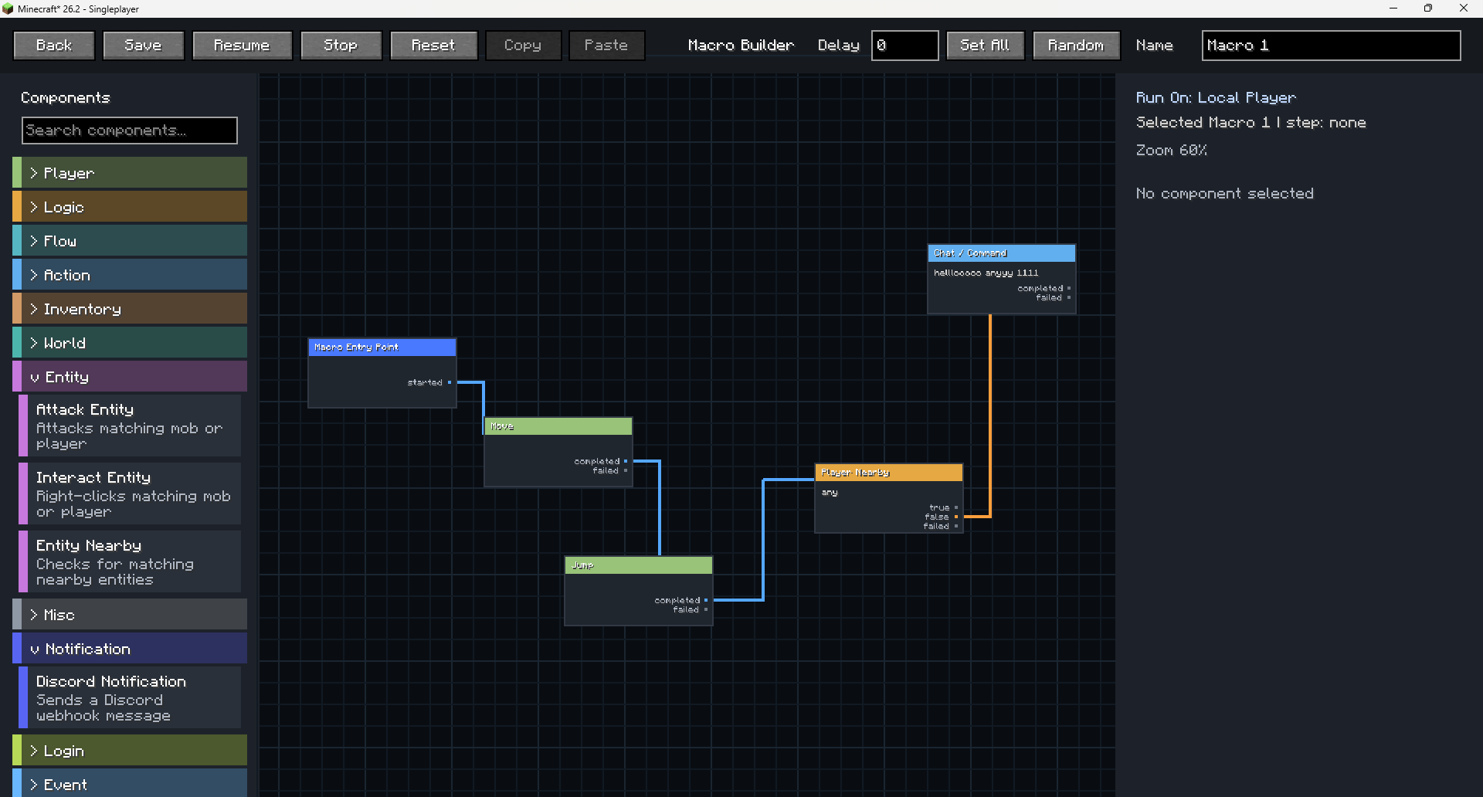Image resolution: width=1483 pixels, height=797 pixels.
Task: Expand the Login category
Action: click(130, 751)
